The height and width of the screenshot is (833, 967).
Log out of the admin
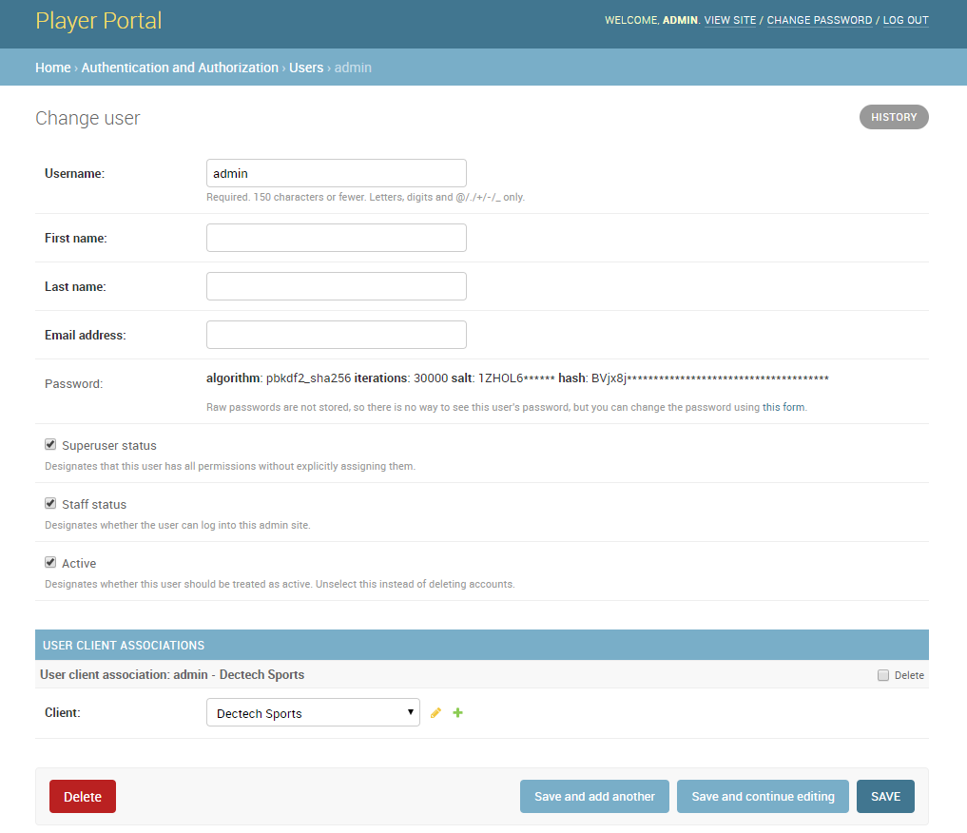pyautogui.click(x=906, y=20)
